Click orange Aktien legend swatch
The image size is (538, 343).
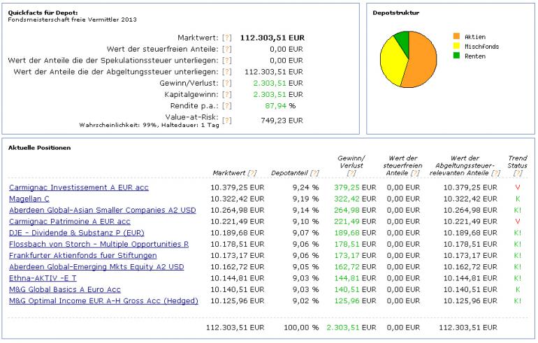pos(456,36)
